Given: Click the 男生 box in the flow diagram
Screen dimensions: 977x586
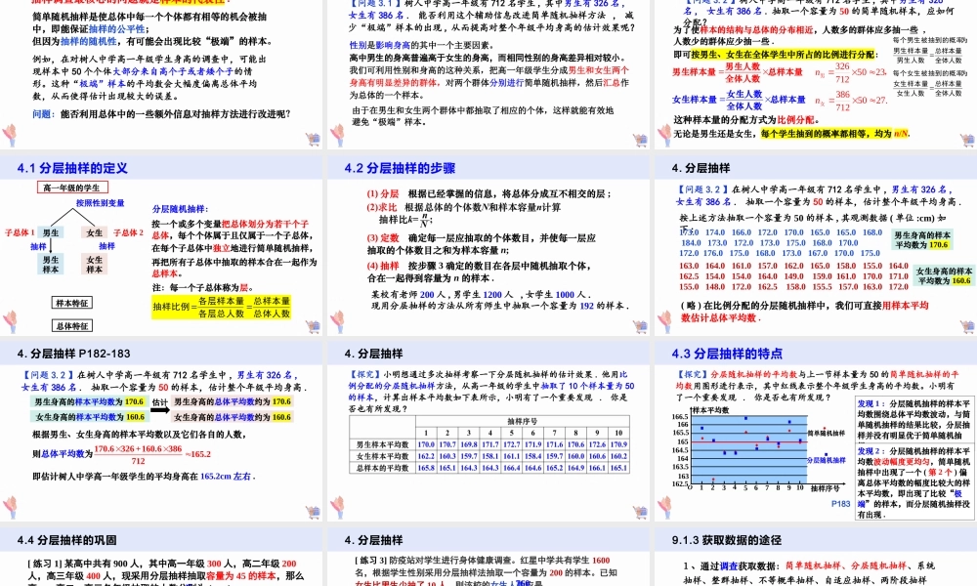Looking at the screenshot, I should [x=50, y=232].
